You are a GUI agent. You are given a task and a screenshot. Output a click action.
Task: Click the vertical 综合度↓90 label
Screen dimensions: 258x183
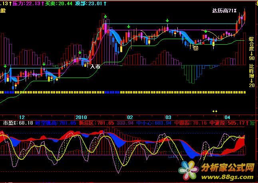pos(252,49)
